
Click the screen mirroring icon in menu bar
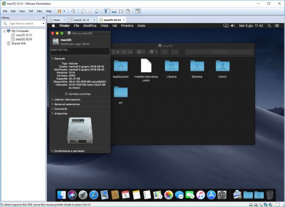pos(226,26)
